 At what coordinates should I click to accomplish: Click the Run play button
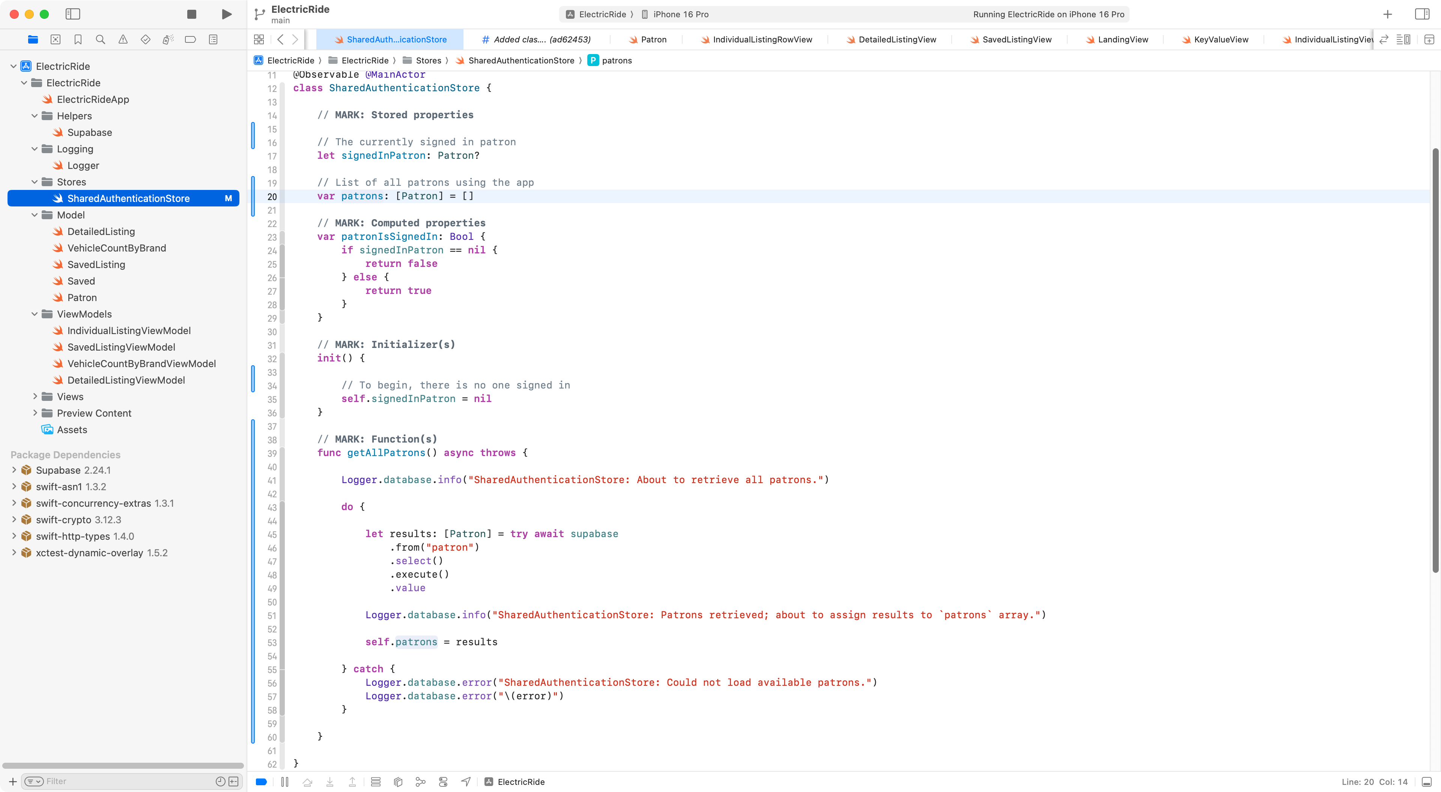click(227, 14)
